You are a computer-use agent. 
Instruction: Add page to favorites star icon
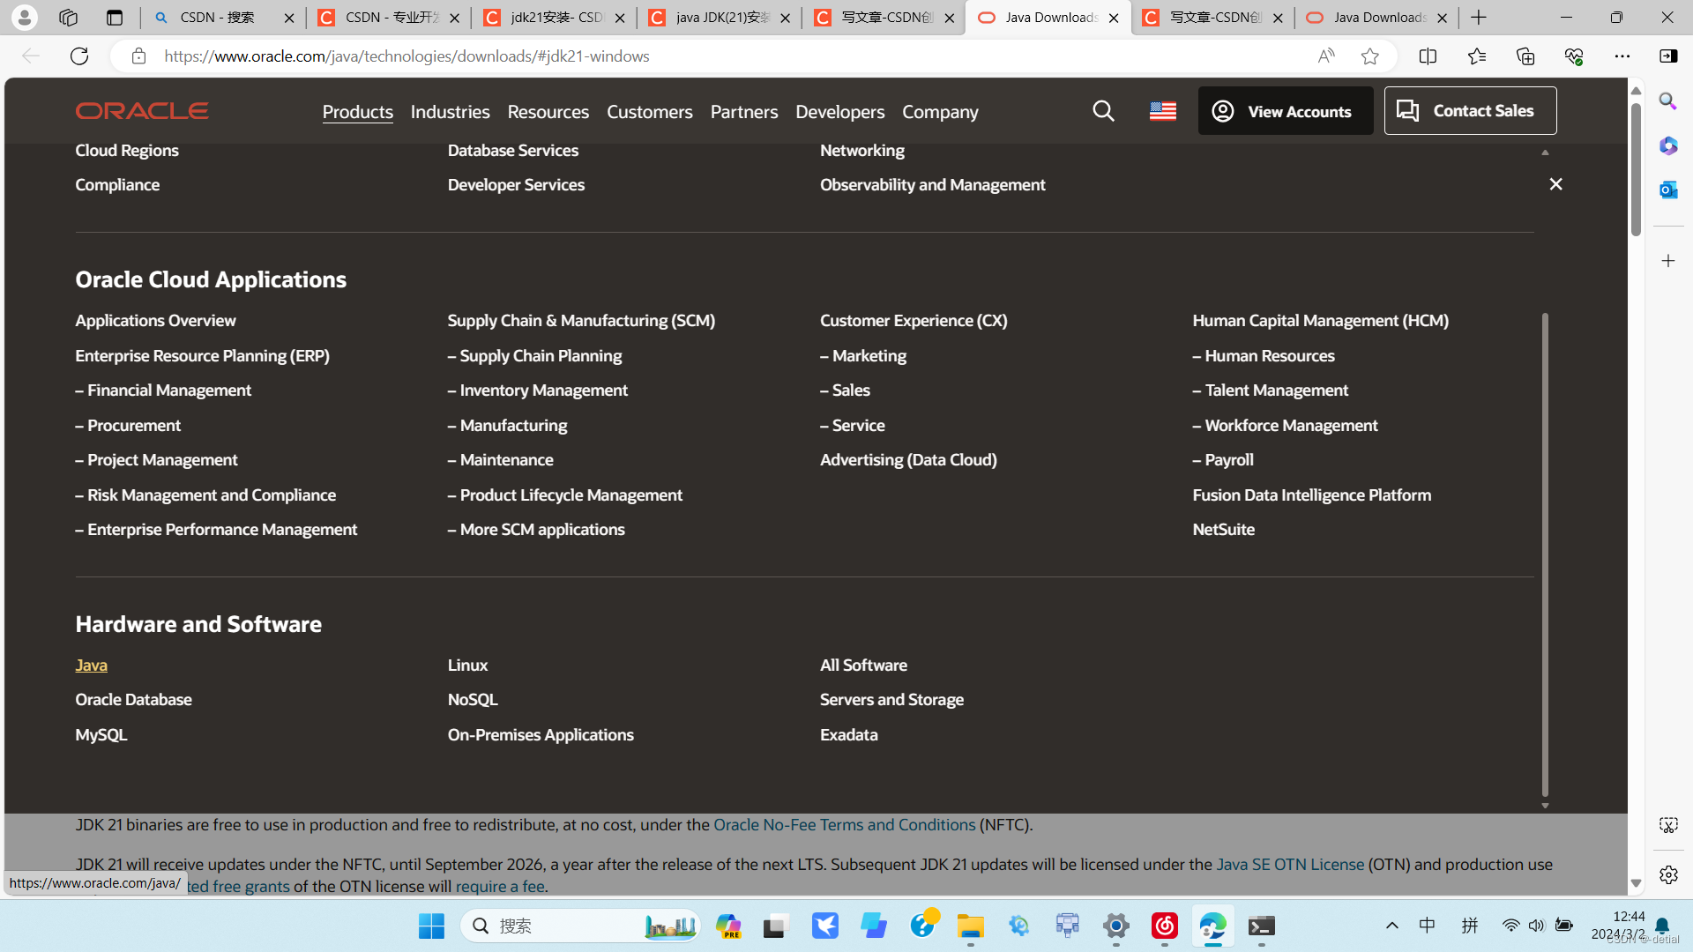point(1369,56)
